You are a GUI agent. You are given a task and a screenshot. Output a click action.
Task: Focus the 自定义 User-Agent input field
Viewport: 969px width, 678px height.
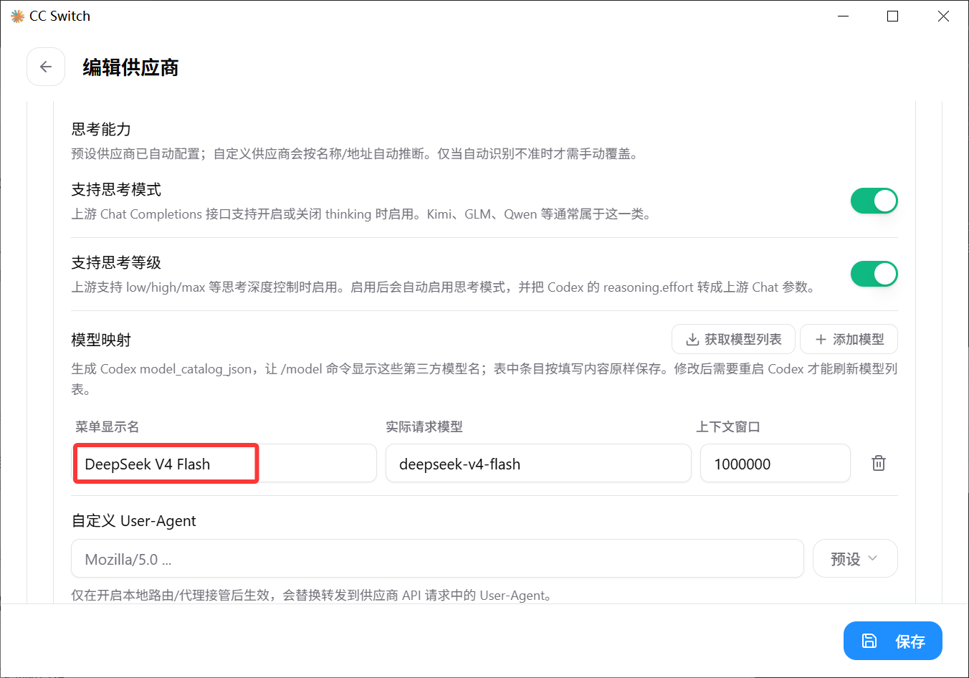point(437,558)
